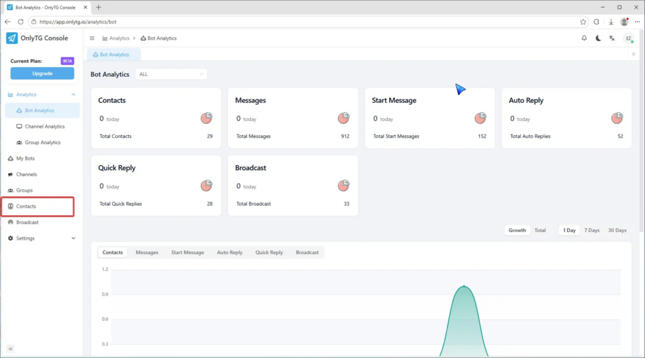The height and width of the screenshot is (358, 645).
Task: Open Contacts in the sidebar
Action: click(26, 206)
